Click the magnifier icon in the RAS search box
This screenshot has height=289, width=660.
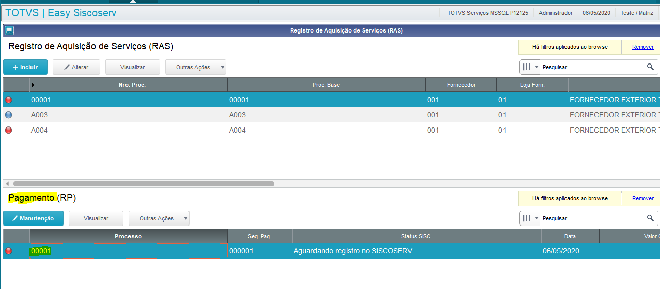point(650,67)
